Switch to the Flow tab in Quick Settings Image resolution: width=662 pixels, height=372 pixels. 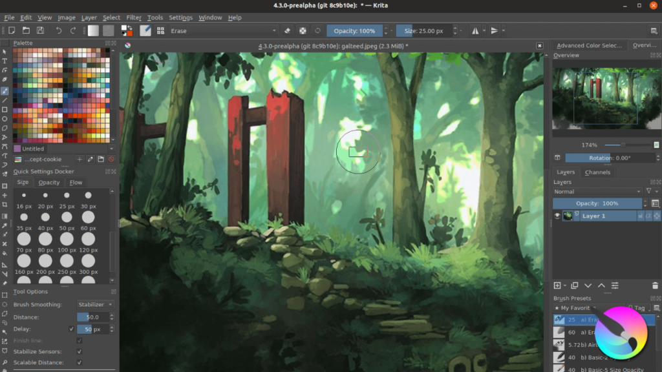point(76,182)
